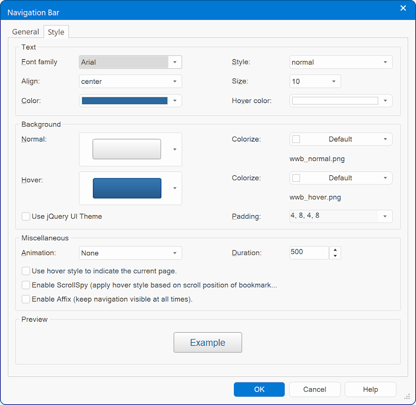Open the Font family dropdown
Viewport: 416px width, 405px height.
tap(131, 62)
